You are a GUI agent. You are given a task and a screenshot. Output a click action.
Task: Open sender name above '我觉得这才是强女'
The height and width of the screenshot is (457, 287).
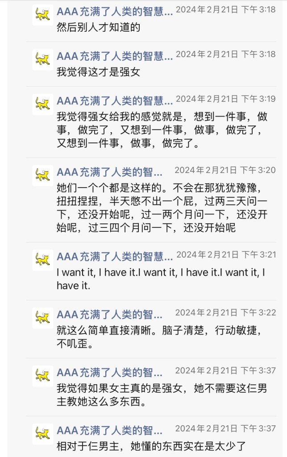click(114, 56)
